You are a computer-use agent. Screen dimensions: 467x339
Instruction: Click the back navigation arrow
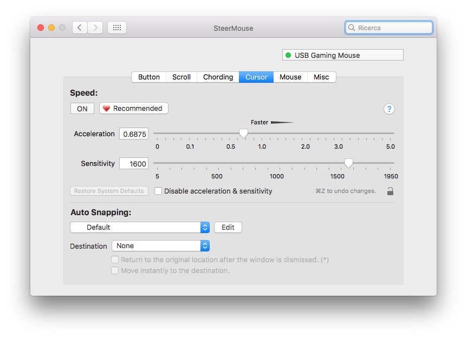[80, 28]
